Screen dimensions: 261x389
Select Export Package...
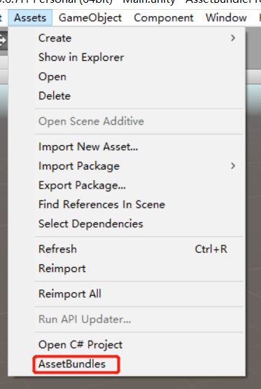pos(127,185)
